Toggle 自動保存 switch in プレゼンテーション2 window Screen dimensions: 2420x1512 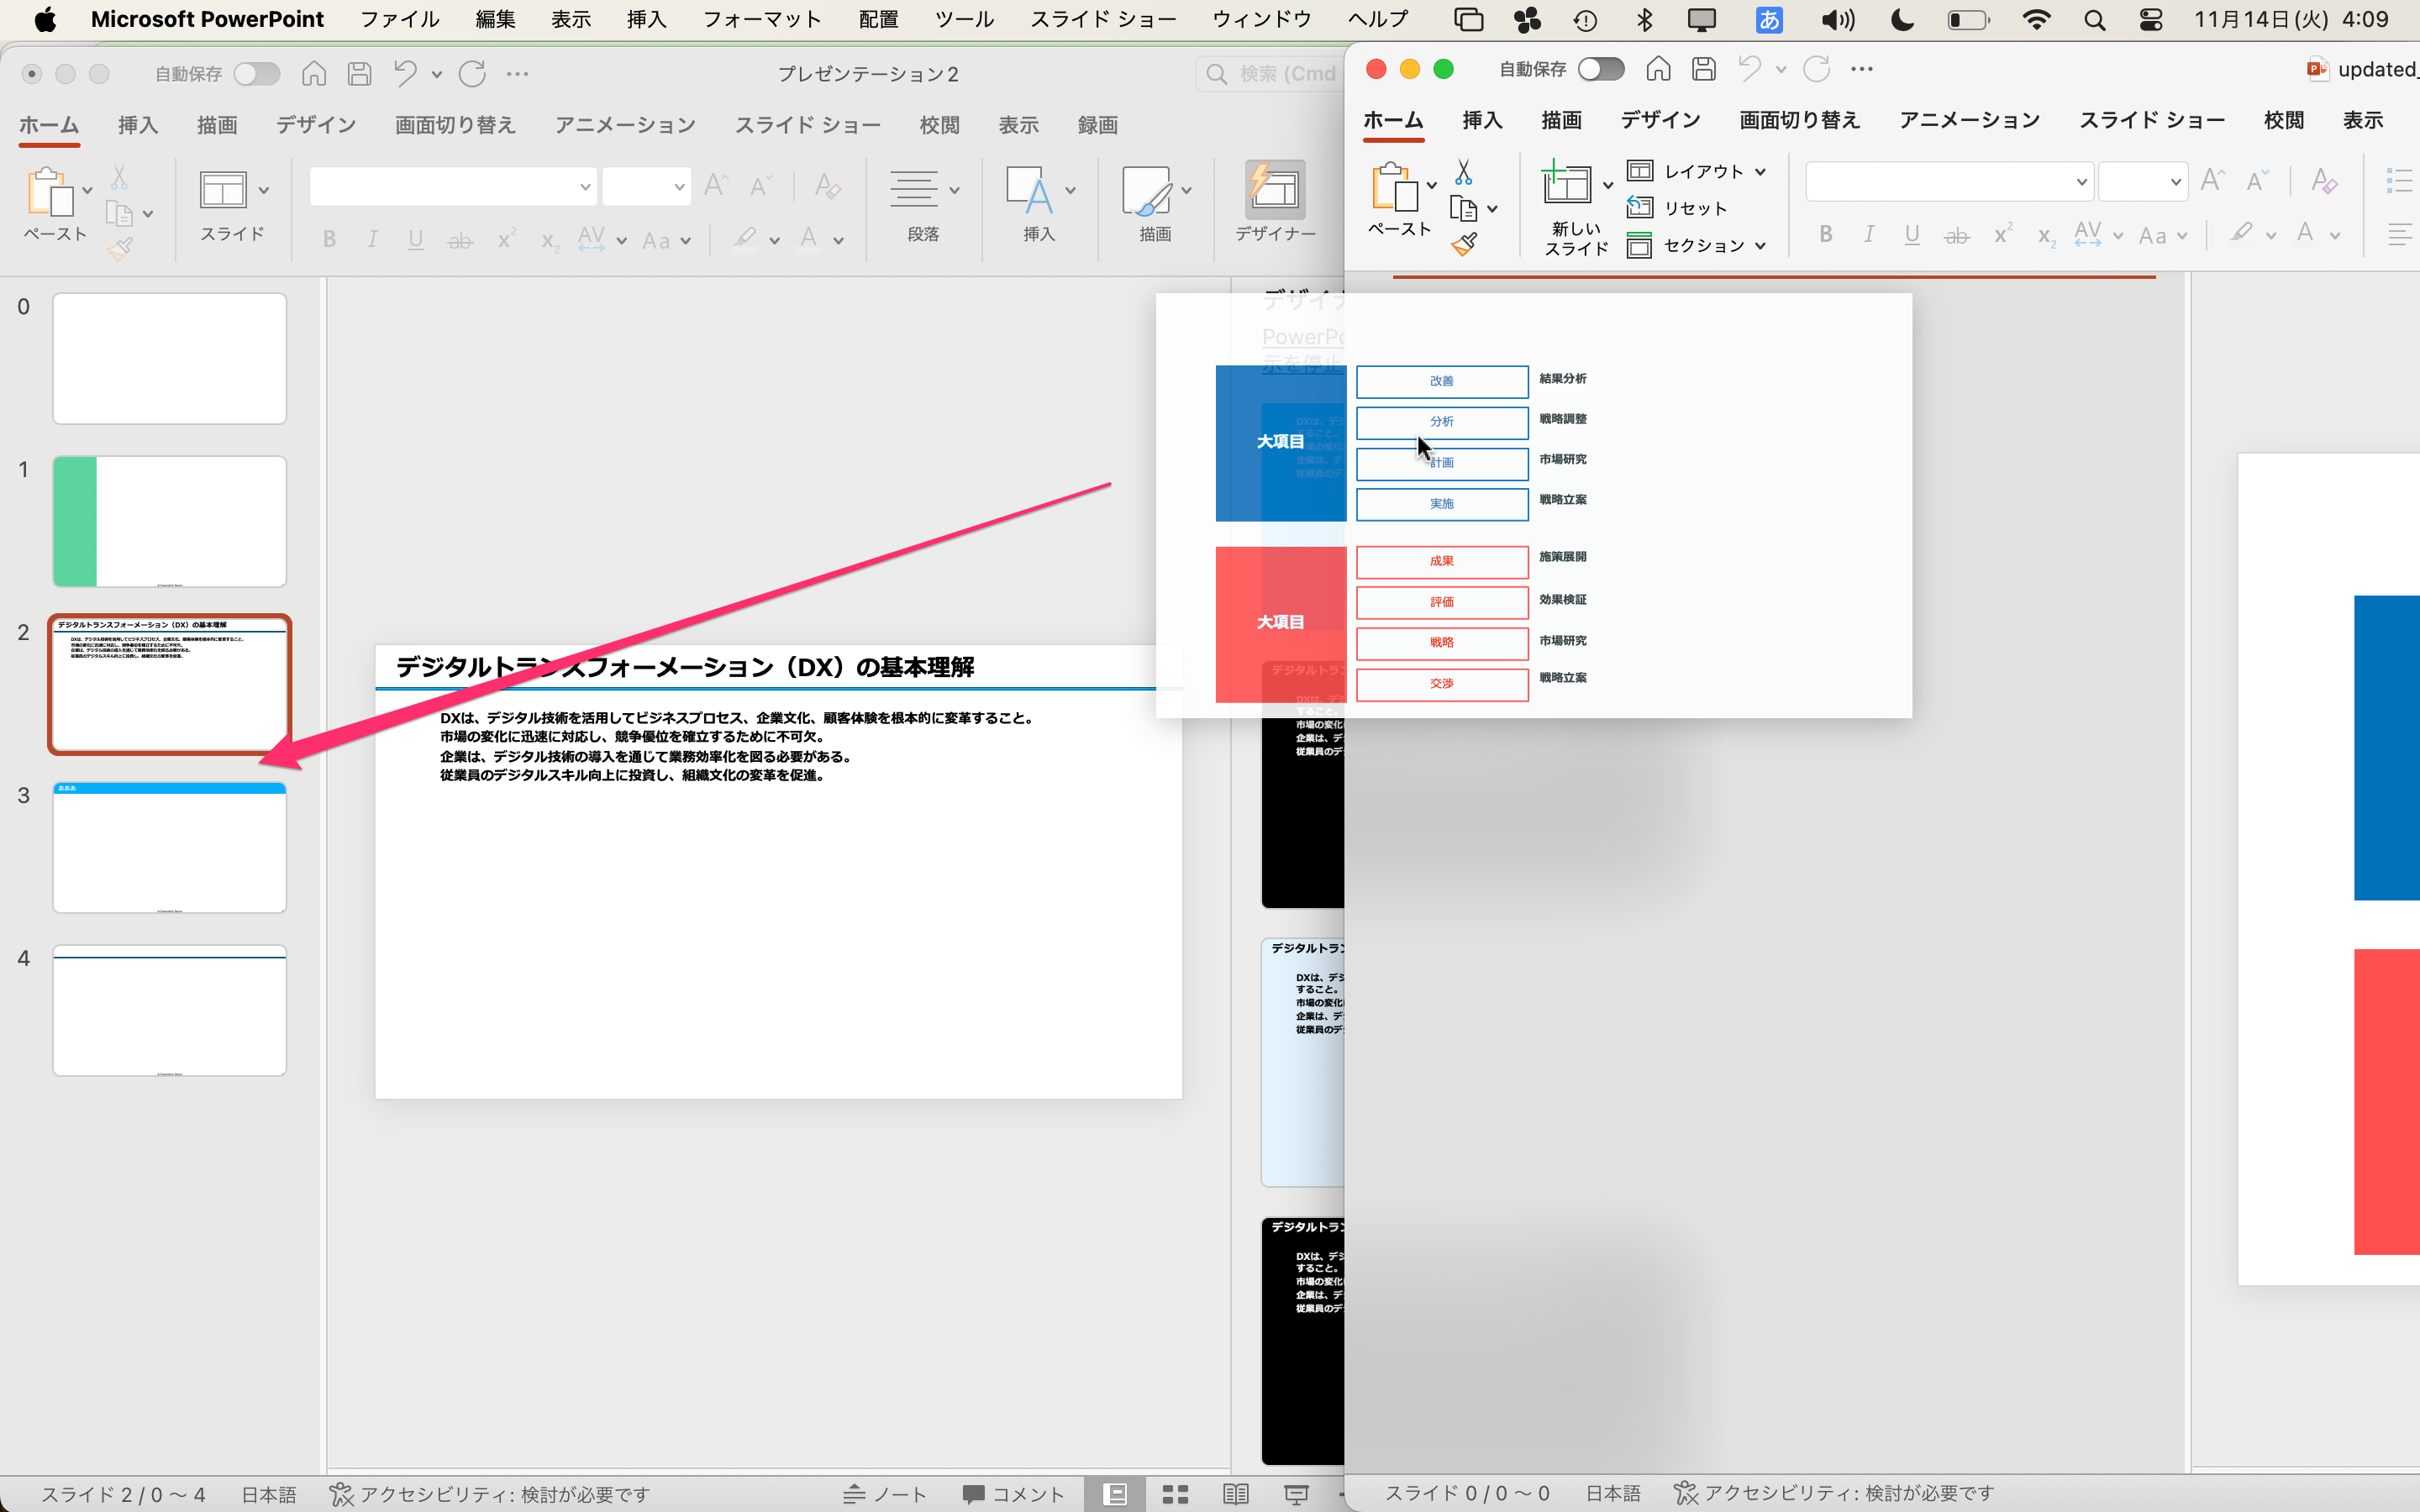click(257, 74)
